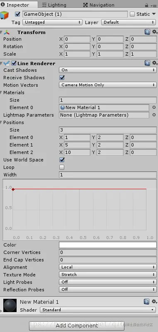Screen dimensions: 158x332
Task: Open the Motion Vectors dropdown
Action: click(108, 85)
